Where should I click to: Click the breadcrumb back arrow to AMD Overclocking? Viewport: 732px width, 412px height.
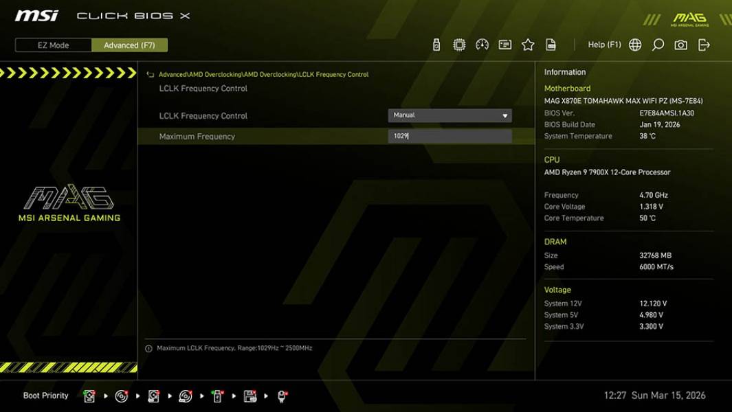click(x=148, y=75)
